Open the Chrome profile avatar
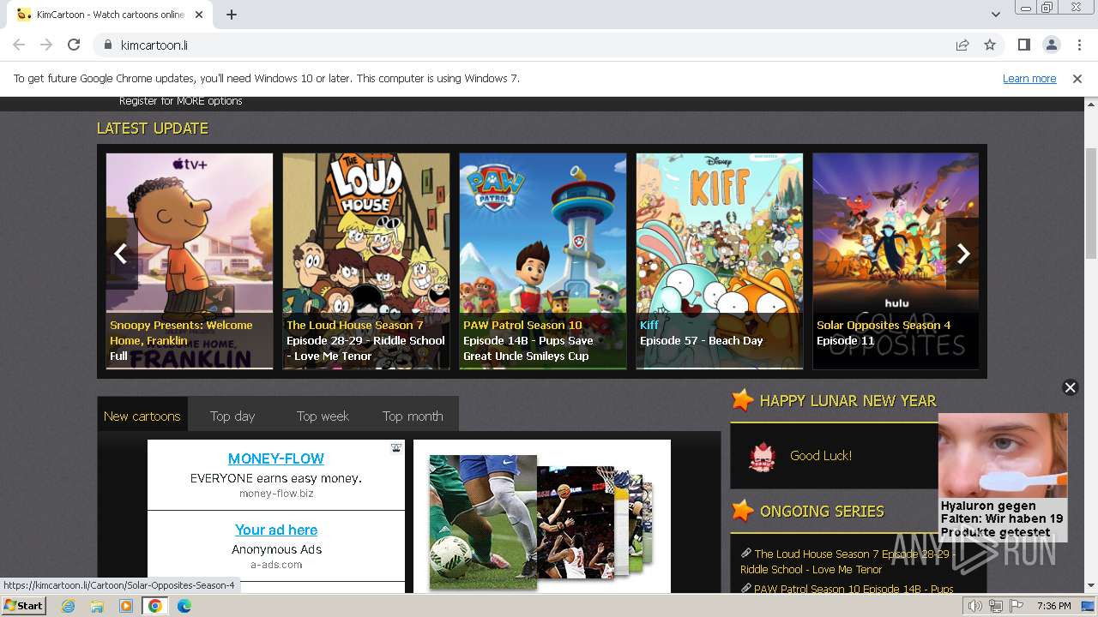This screenshot has width=1098, height=617. point(1051,45)
